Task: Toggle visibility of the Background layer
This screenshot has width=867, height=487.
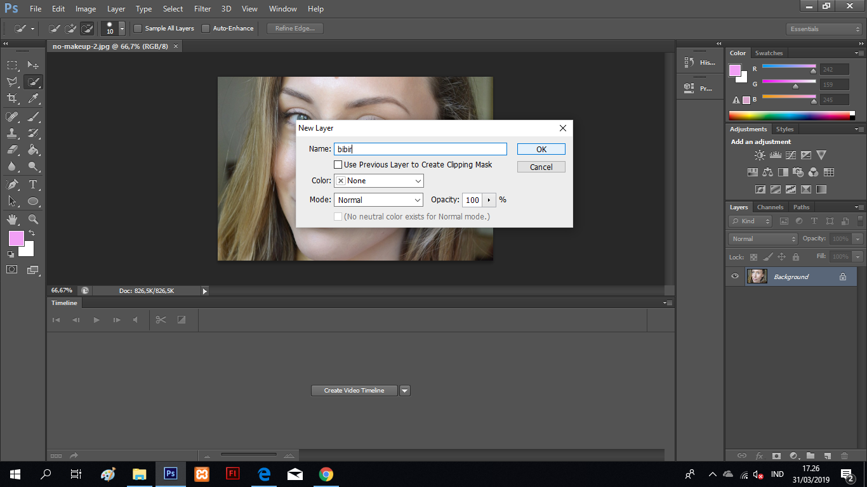Action: pos(734,276)
